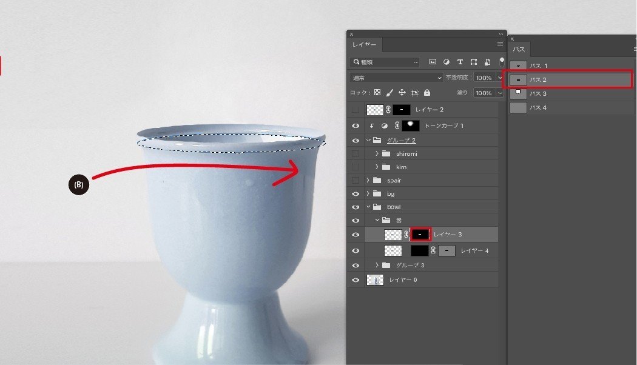The image size is (637, 365).
Task: Expand the kim group
Action: [x=377, y=167]
